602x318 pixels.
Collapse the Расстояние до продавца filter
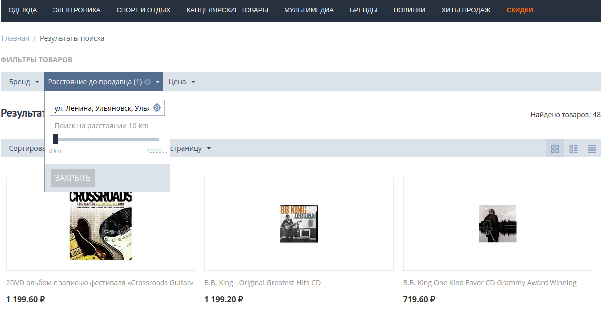click(158, 82)
